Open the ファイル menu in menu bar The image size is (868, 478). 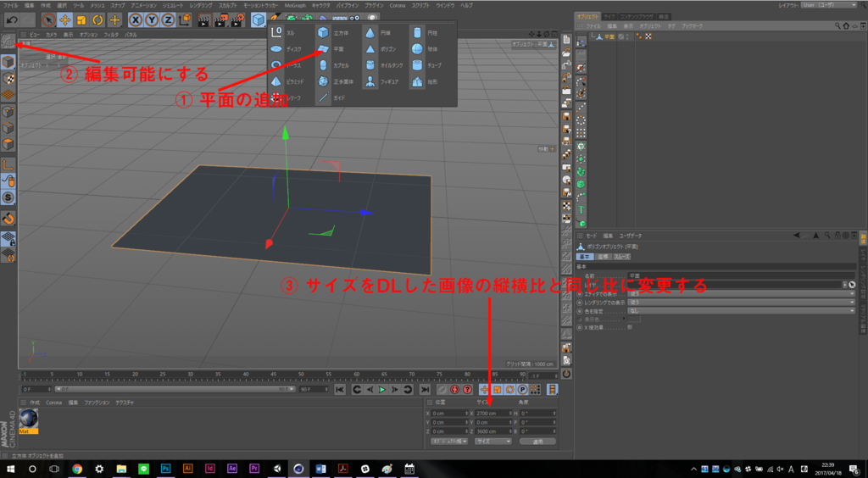click(x=11, y=5)
